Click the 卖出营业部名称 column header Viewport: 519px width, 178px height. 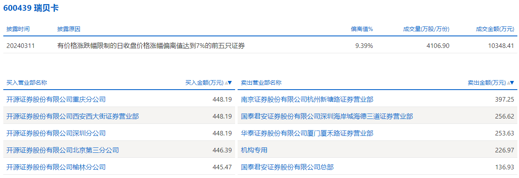[261, 83]
